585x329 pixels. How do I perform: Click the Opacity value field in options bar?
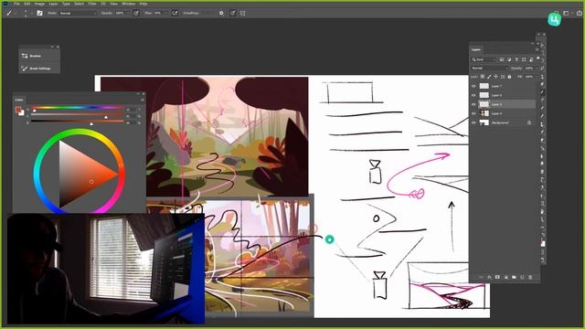(120, 13)
